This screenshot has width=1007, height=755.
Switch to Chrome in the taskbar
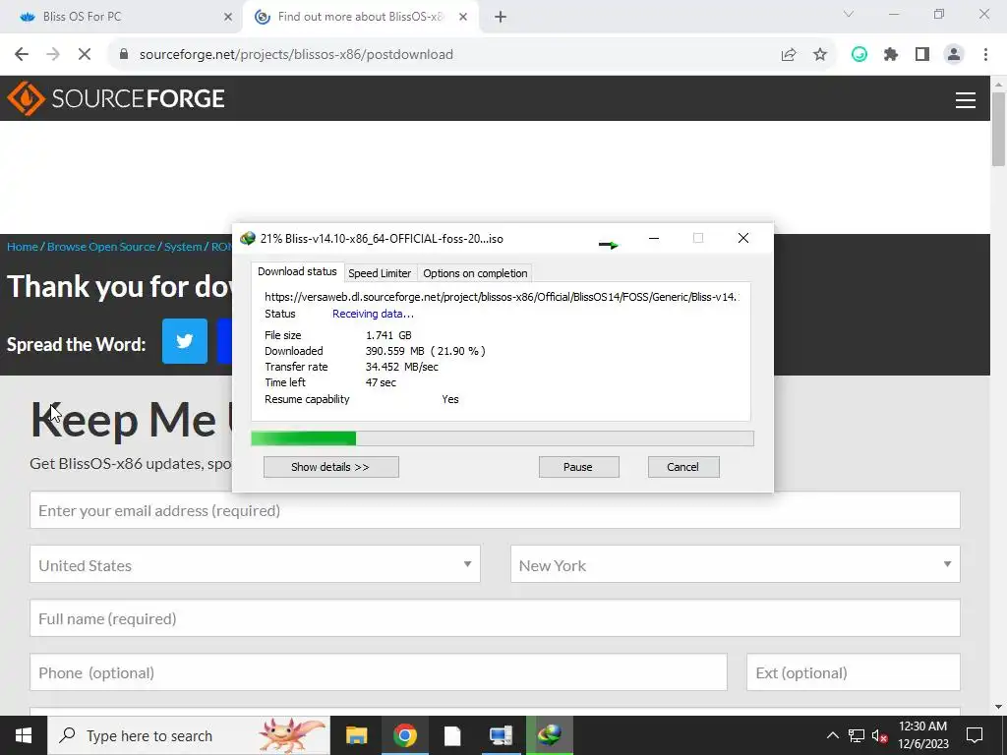coord(404,735)
